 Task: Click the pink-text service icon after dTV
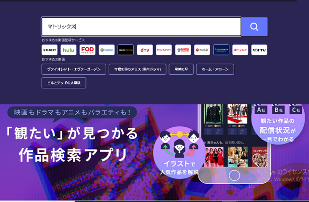point(164,50)
